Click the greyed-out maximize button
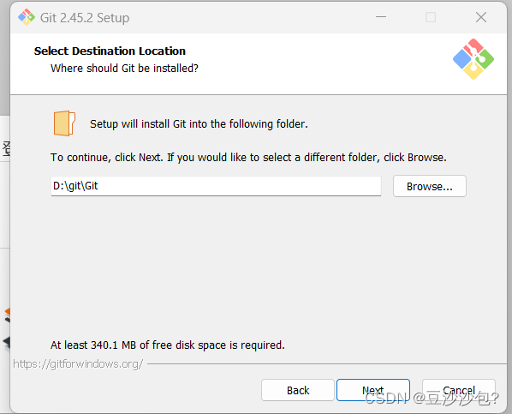The height and width of the screenshot is (414, 512). 431,17
